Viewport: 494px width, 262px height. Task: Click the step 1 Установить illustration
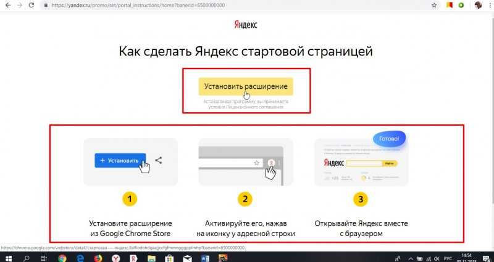(x=130, y=162)
